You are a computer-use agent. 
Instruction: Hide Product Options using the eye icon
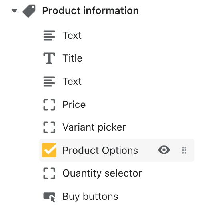pos(164,150)
